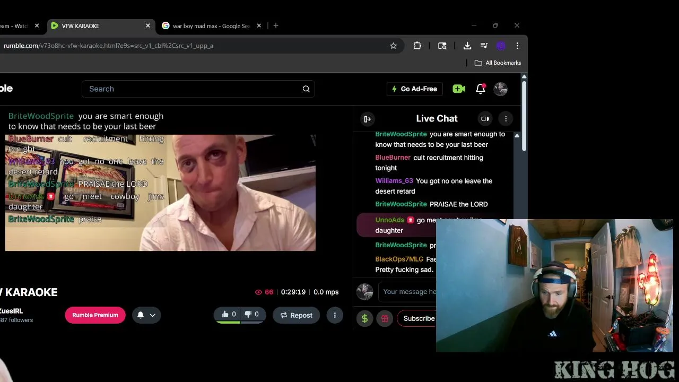This screenshot has height=382, width=679.
Task: Like the video with thumbs up
Action: pos(228,315)
